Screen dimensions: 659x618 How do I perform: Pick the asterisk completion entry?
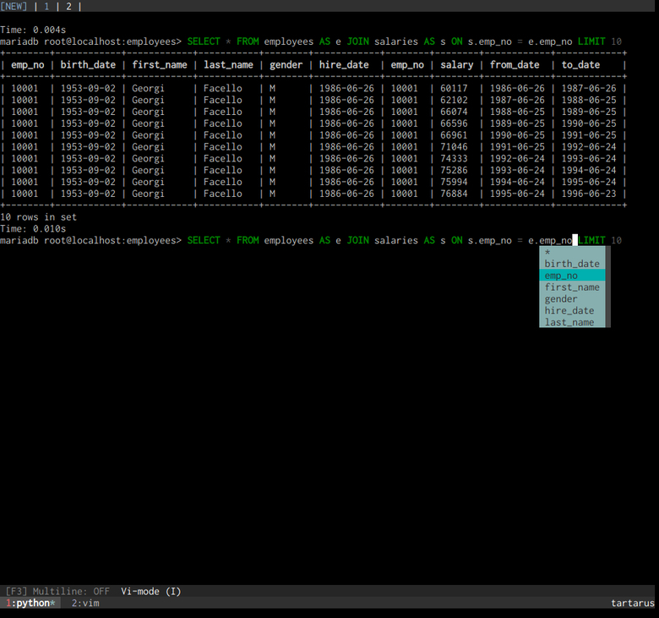coord(548,252)
